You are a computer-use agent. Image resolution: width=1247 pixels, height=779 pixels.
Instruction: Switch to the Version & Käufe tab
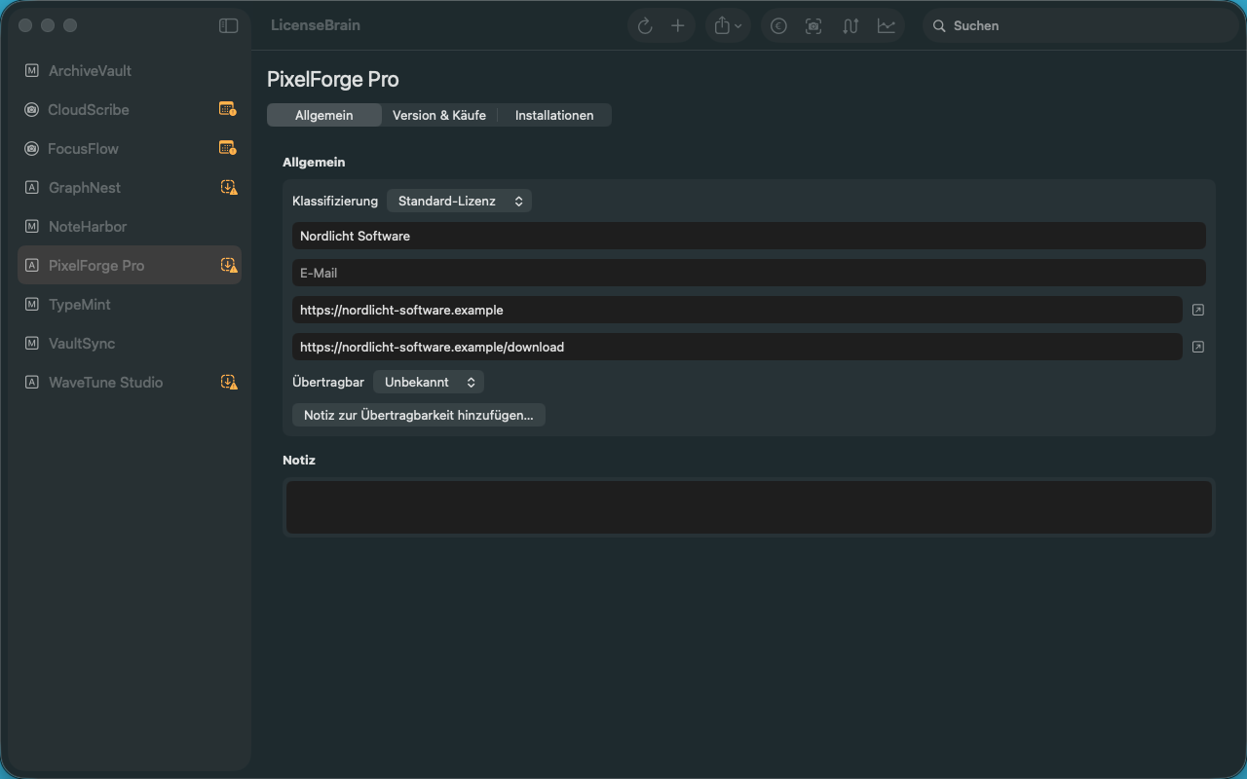(x=439, y=115)
